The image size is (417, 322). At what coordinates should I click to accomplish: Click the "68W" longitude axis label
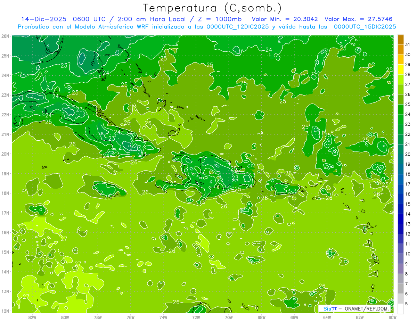[261, 317]
